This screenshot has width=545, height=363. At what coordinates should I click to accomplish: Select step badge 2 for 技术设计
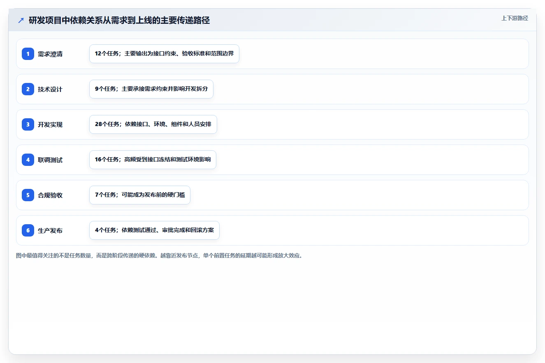pyautogui.click(x=28, y=89)
